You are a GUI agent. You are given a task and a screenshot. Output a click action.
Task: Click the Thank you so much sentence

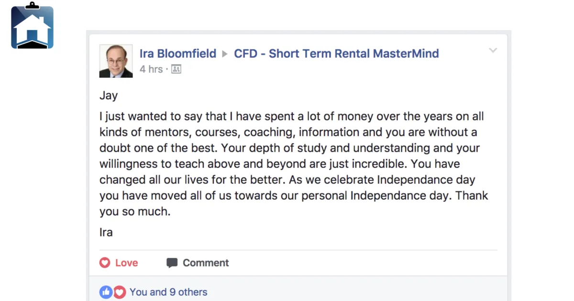point(294,204)
